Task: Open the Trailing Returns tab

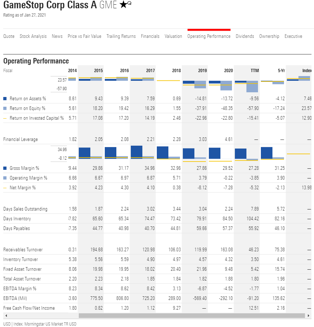Action: [121, 36]
